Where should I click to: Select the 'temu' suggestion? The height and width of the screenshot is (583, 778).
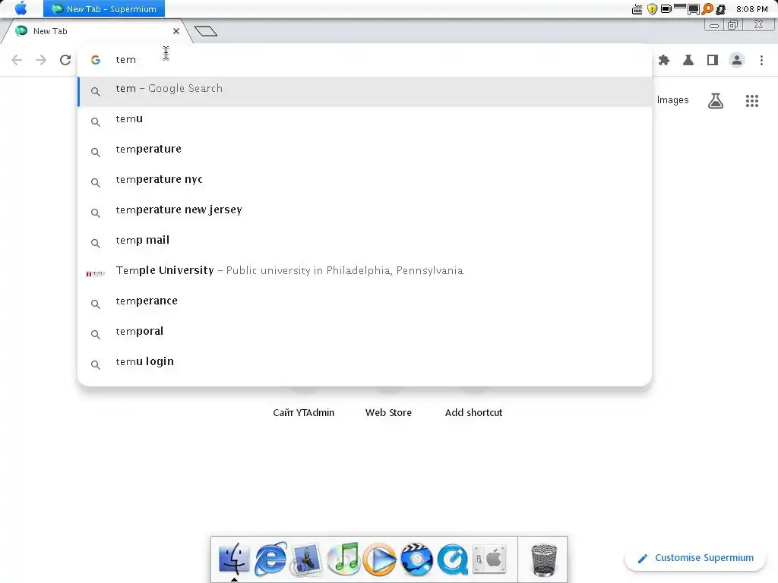pos(365,121)
